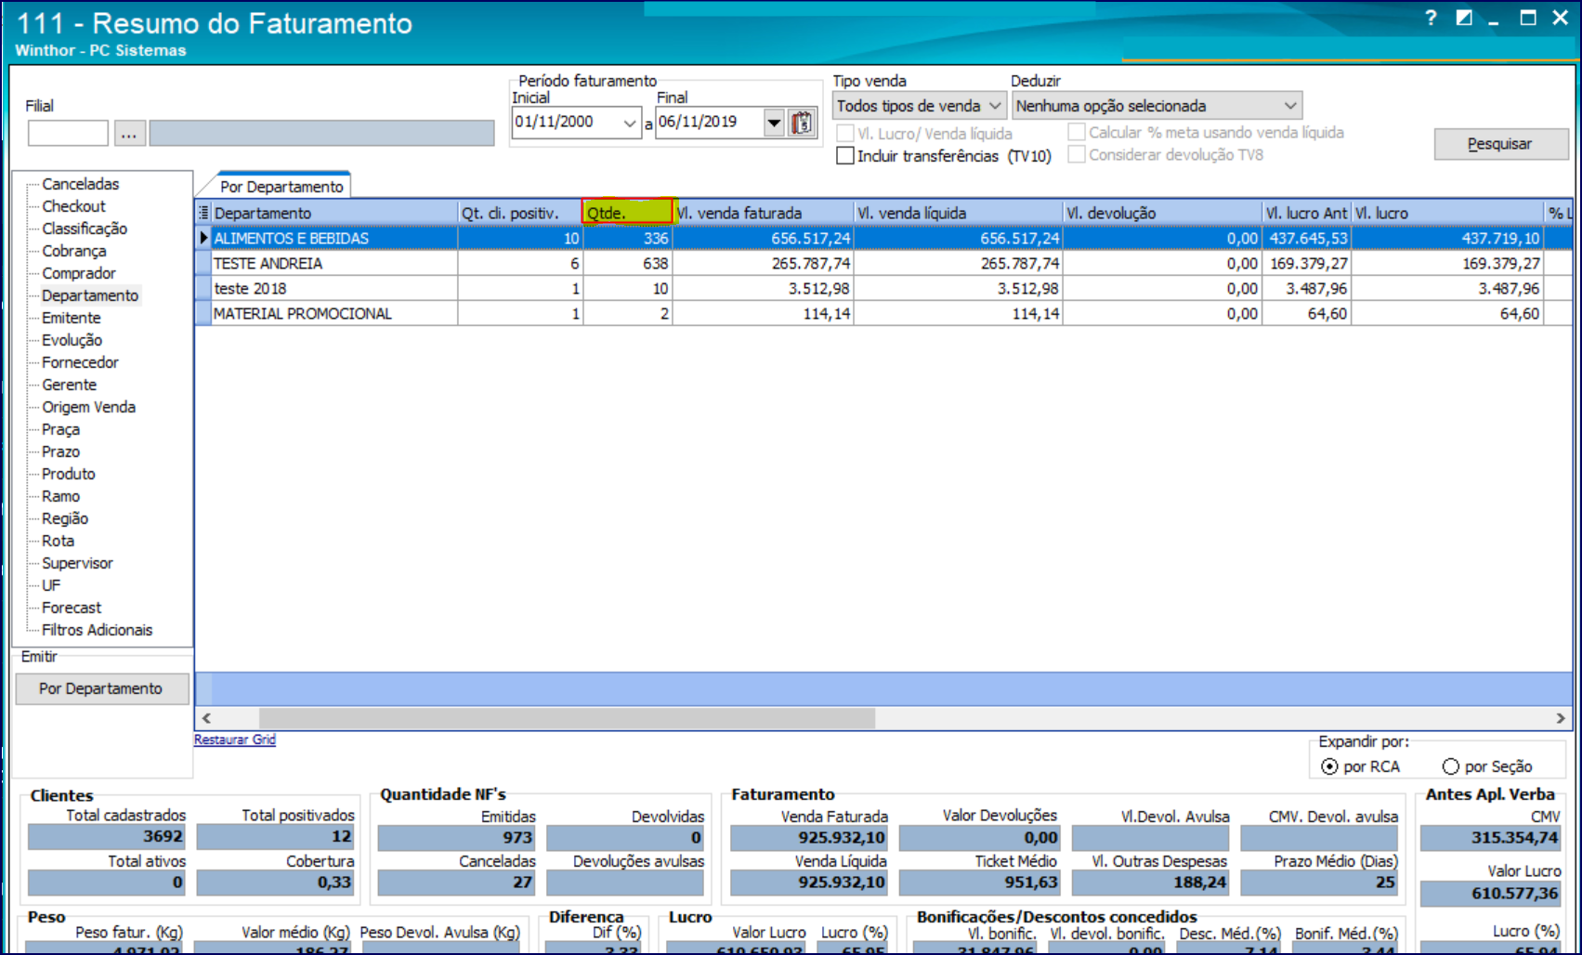Select Forecast in the side tree
The width and height of the screenshot is (1582, 955).
(72, 608)
